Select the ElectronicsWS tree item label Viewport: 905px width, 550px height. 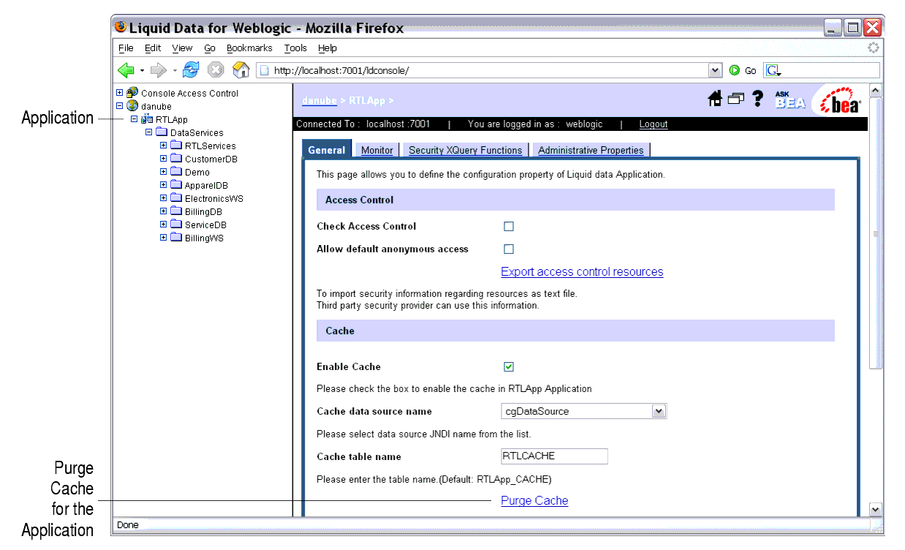pyautogui.click(x=214, y=199)
